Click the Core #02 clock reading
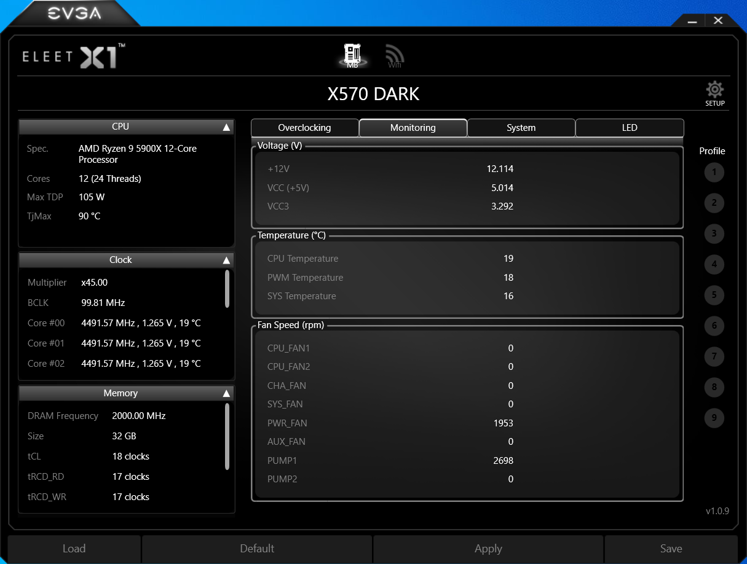 (x=141, y=364)
